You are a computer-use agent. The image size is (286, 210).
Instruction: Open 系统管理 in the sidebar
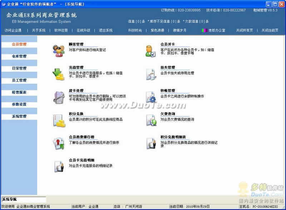[19, 116]
